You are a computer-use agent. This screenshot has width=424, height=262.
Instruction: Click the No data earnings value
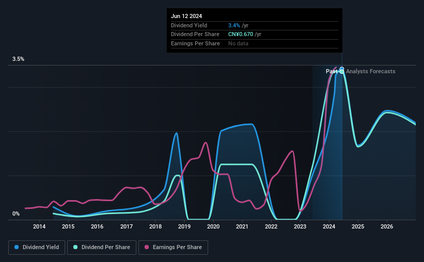coord(238,43)
